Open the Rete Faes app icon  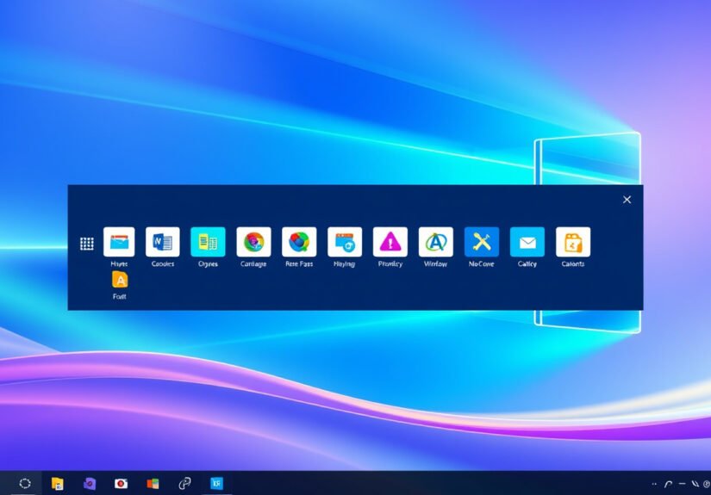299,242
